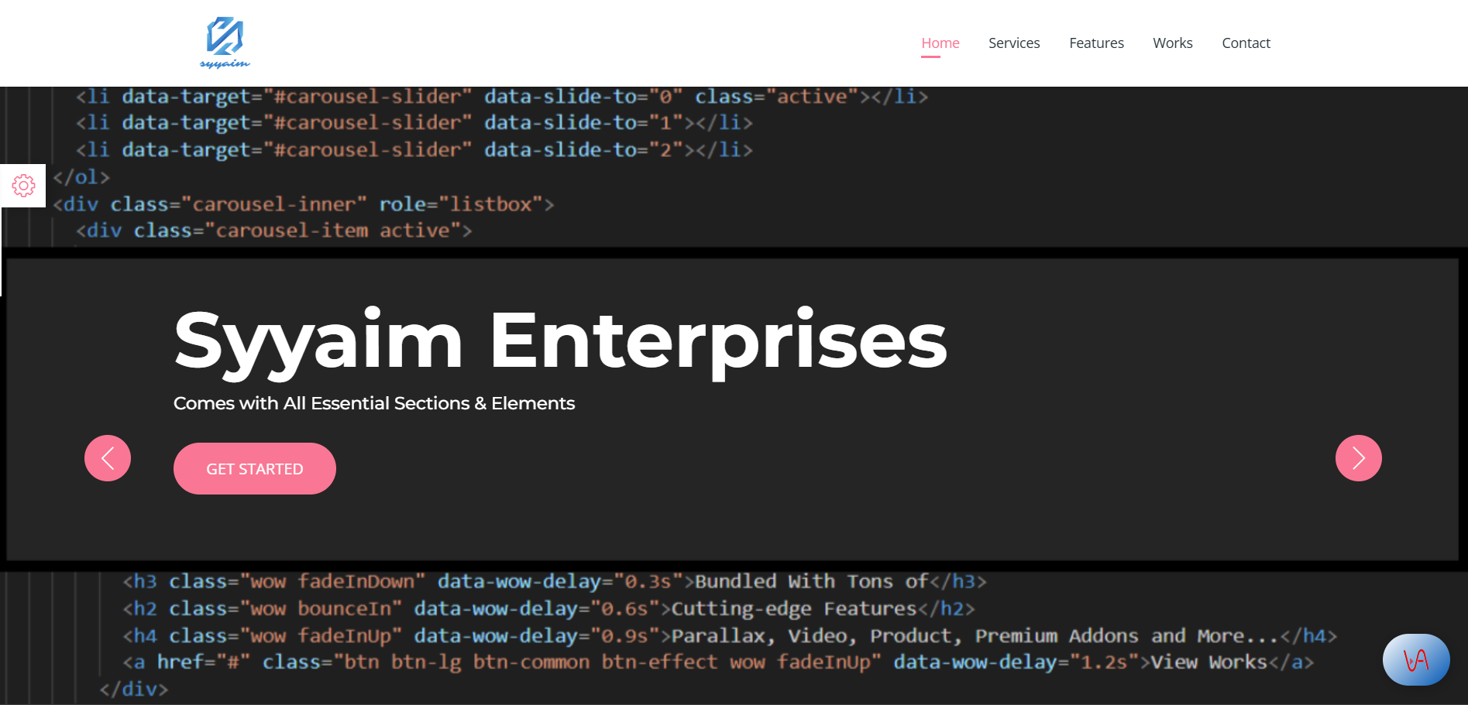1468x705 pixels.
Task: Click the 'View Works' code line in background
Action: tap(717, 662)
